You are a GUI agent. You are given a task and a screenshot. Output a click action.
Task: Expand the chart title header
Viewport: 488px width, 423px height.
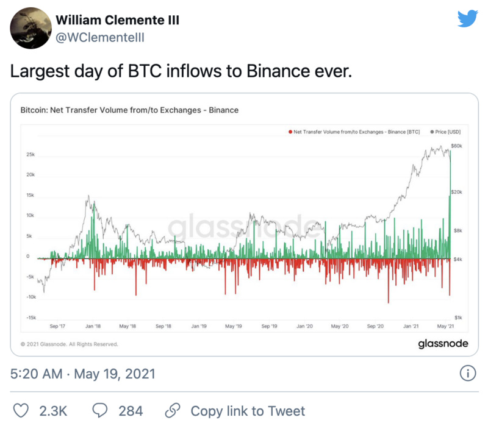[x=129, y=111]
